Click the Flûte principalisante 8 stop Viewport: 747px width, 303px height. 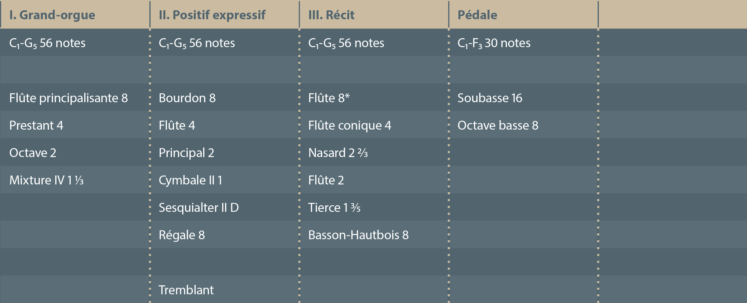[x=69, y=98]
